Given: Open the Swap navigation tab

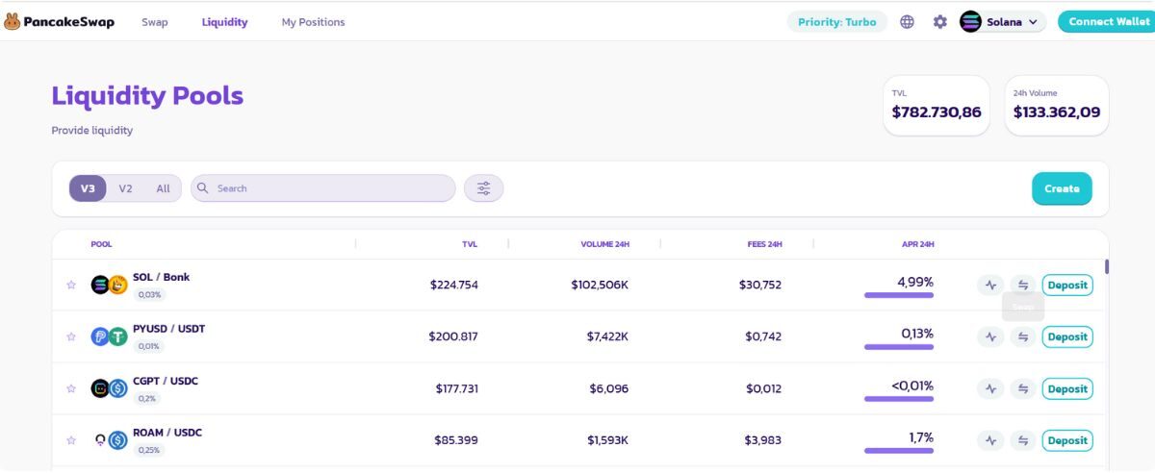Looking at the screenshot, I should (x=154, y=22).
